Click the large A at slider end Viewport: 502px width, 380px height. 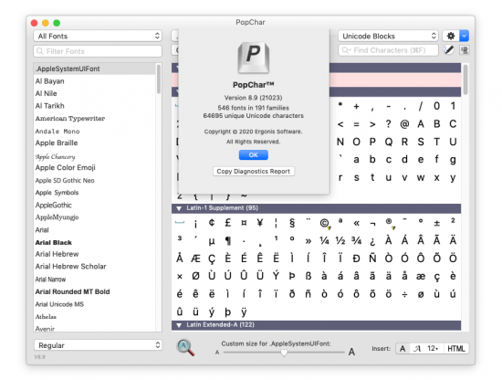click(351, 352)
